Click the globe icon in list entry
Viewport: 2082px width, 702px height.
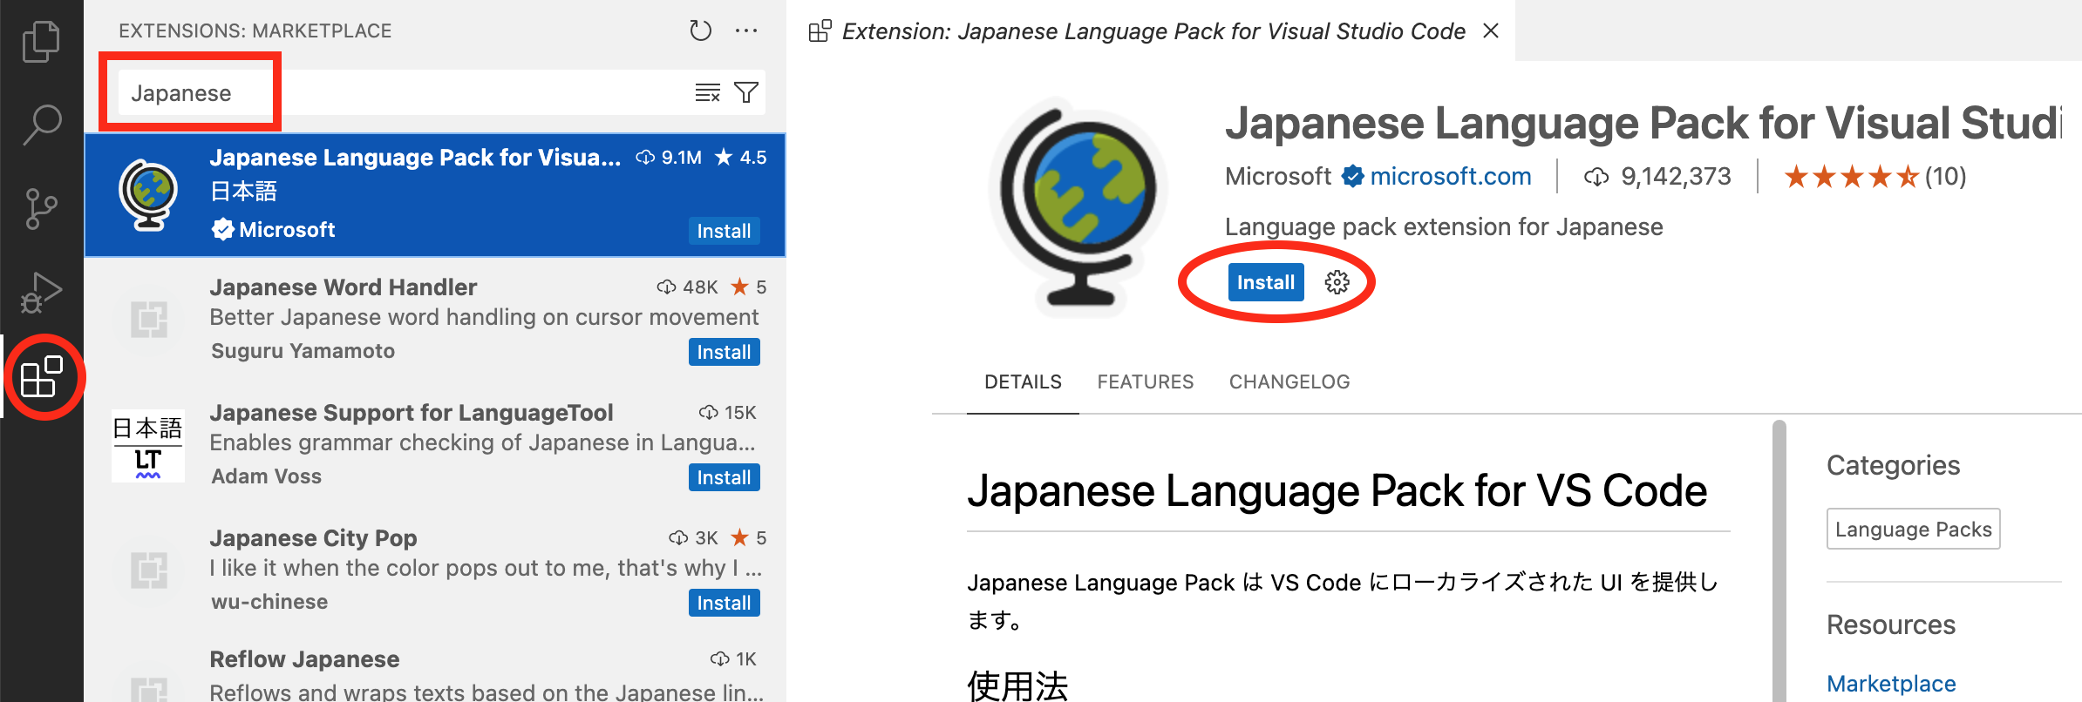pos(148,194)
